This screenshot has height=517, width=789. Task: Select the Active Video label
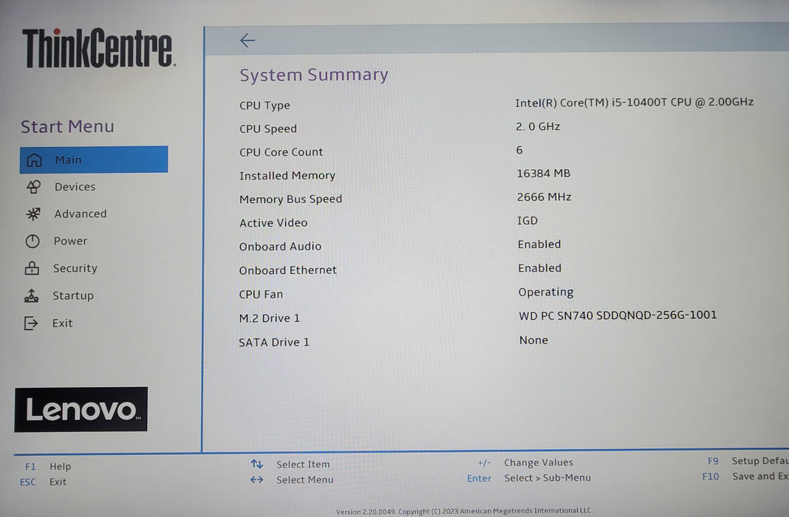(x=273, y=223)
